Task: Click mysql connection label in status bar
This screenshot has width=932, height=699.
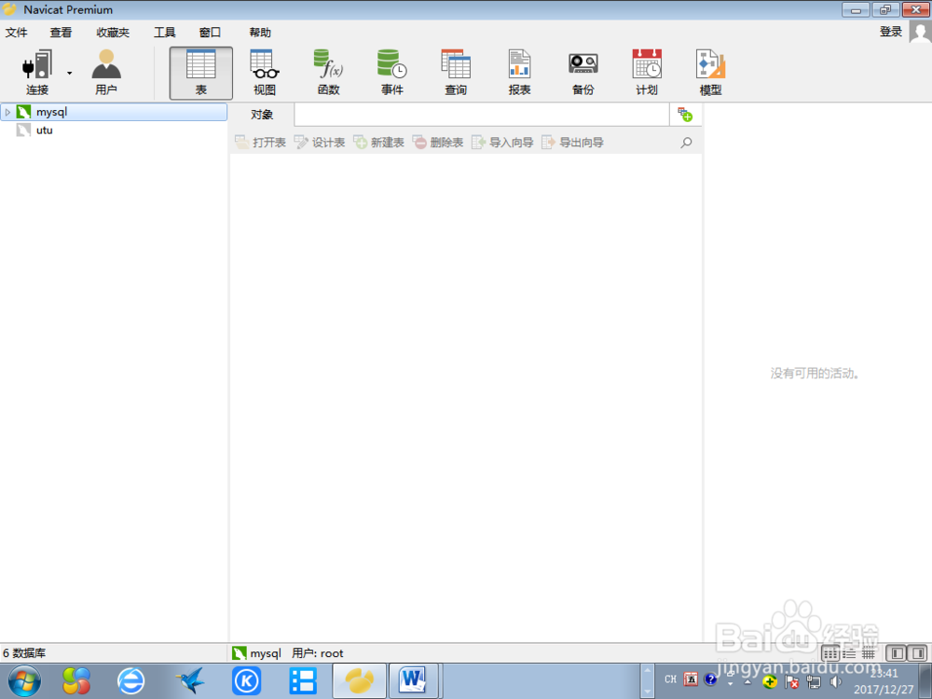Action: [x=256, y=653]
